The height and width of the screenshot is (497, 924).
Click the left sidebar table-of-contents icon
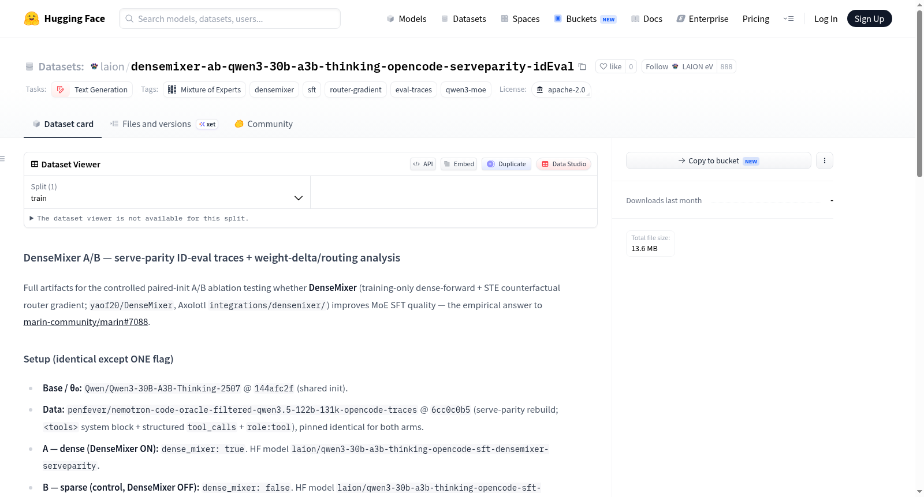pos(3,159)
